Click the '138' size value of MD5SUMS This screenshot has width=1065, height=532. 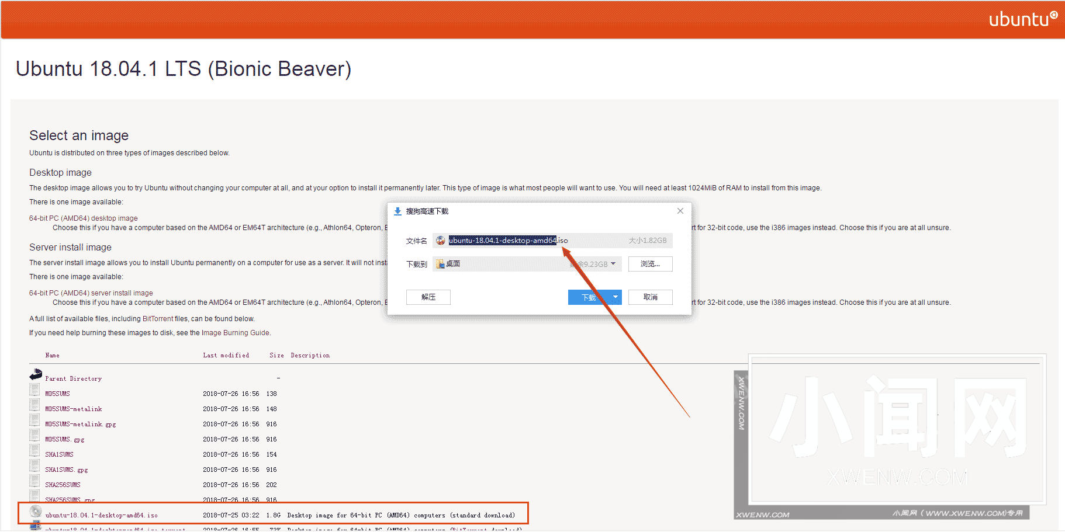pos(271,394)
